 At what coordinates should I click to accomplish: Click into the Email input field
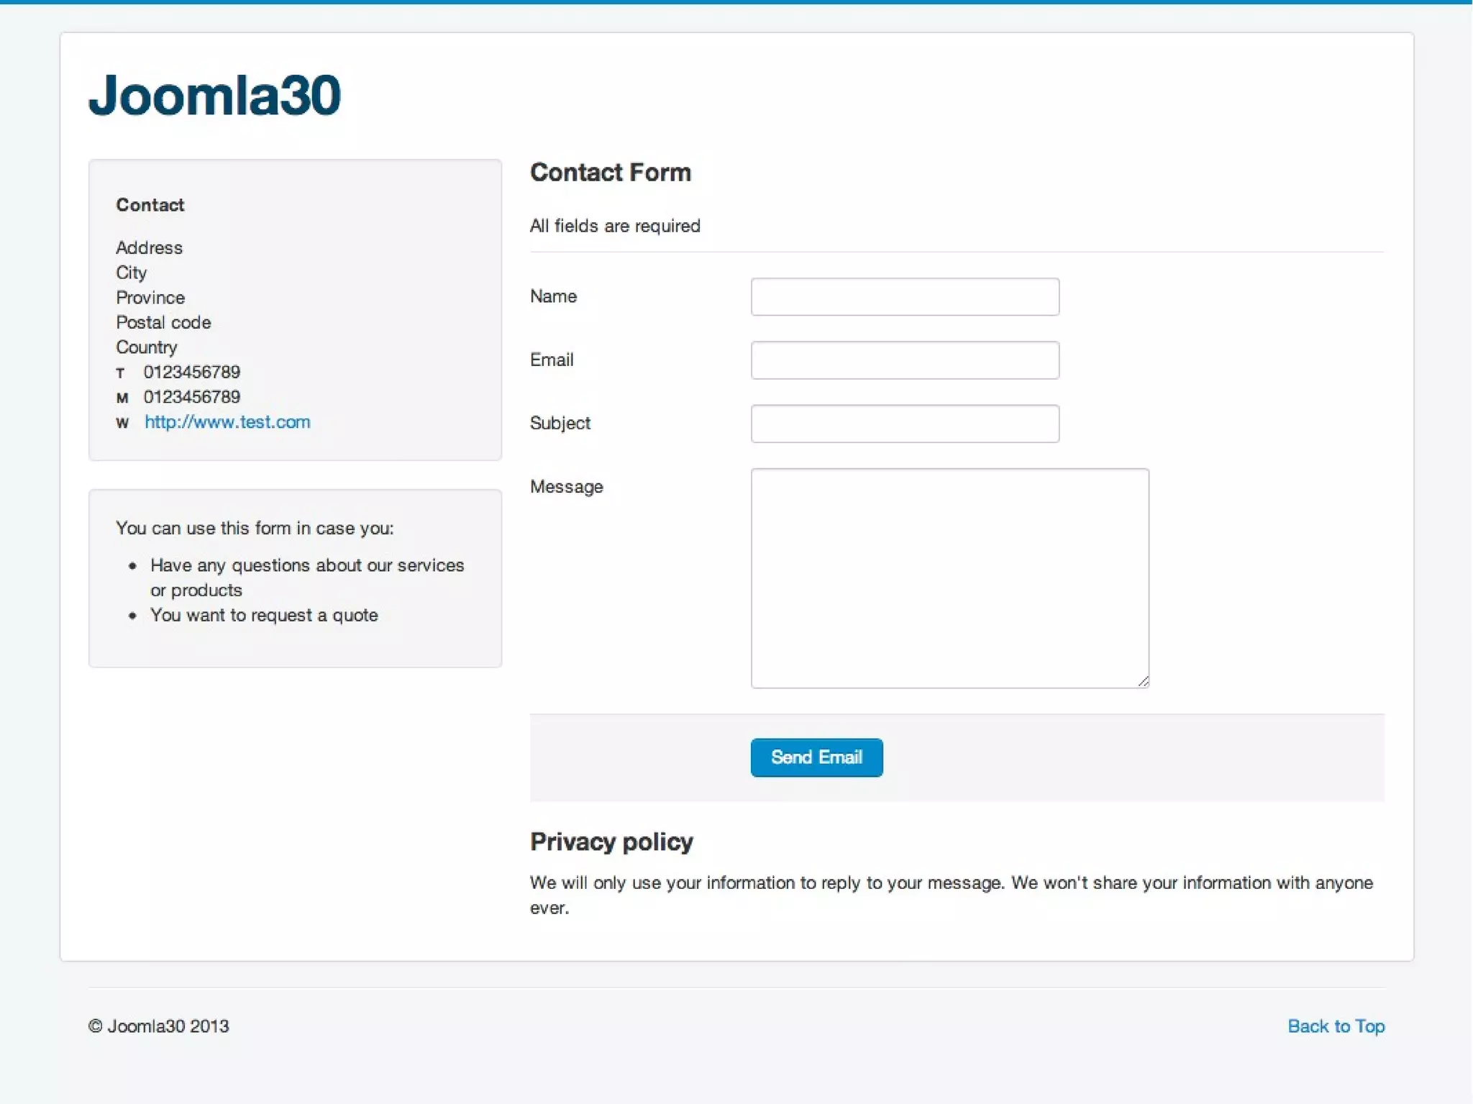click(x=904, y=360)
